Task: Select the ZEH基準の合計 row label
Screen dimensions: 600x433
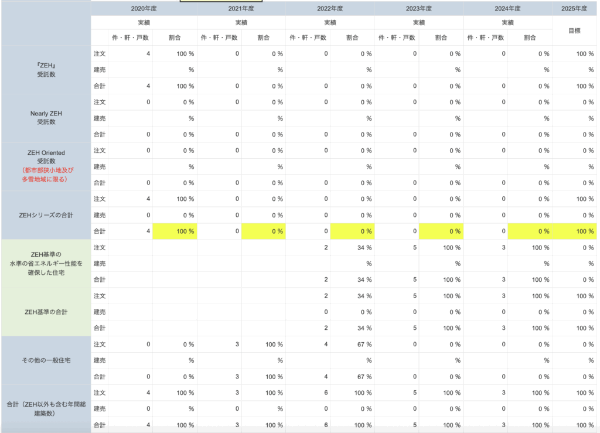Action: tap(46, 312)
